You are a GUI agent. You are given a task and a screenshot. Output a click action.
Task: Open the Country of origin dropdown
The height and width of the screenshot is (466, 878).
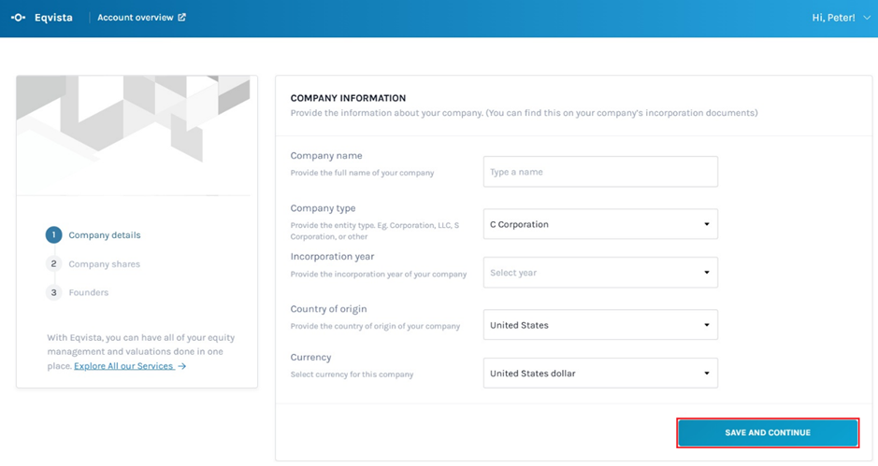[600, 325]
